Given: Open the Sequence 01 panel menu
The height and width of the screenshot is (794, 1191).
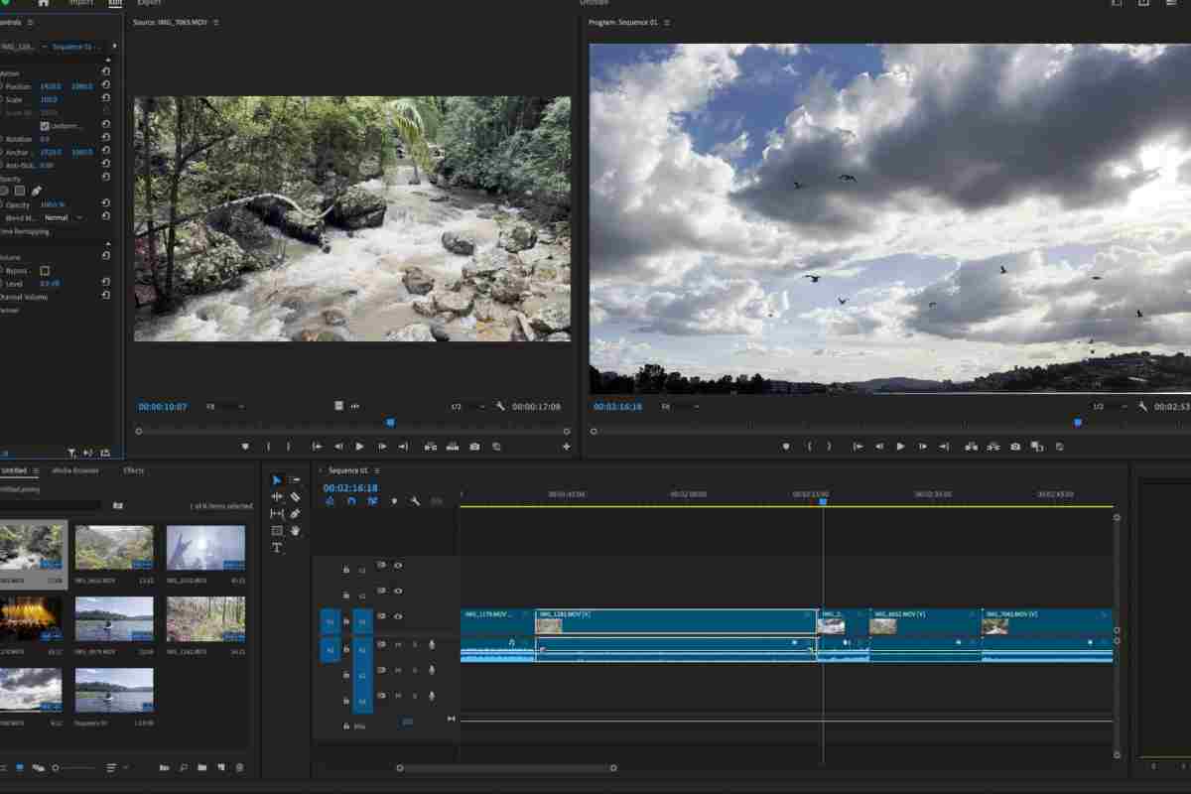Looking at the screenshot, I should click(x=377, y=470).
